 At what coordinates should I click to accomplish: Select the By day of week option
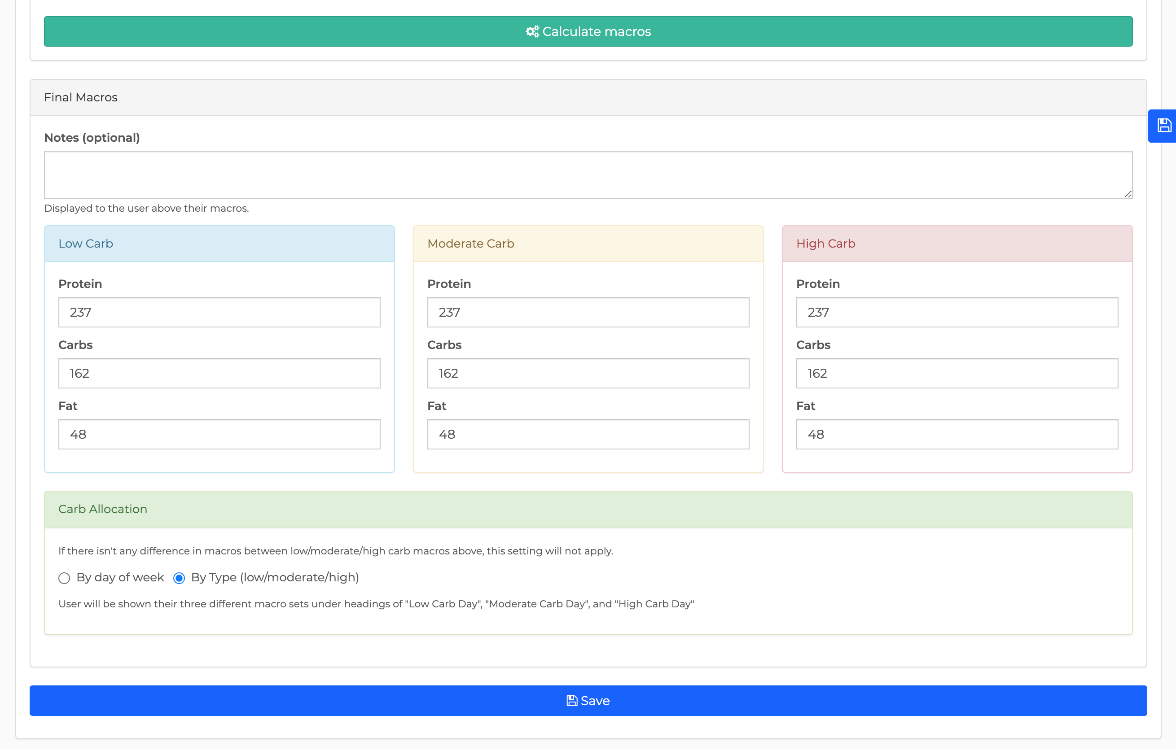pos(64,578)
